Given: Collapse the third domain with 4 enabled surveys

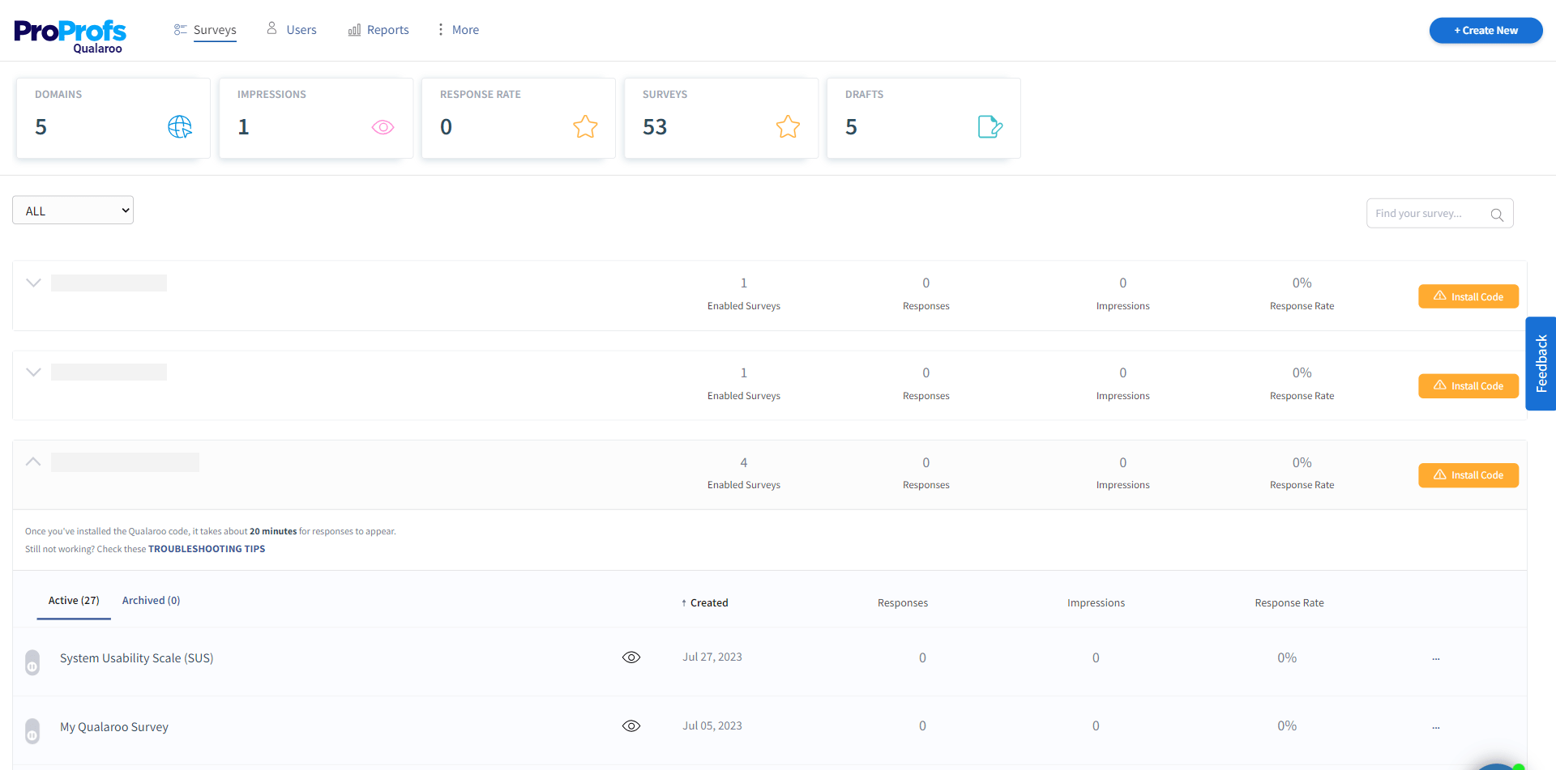Looking at the screenshot, I should click(33, 462).
